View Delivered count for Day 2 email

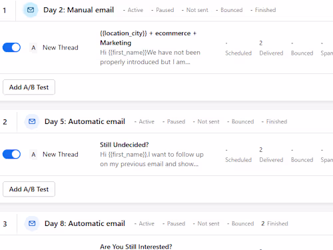(x=271, y=48)
